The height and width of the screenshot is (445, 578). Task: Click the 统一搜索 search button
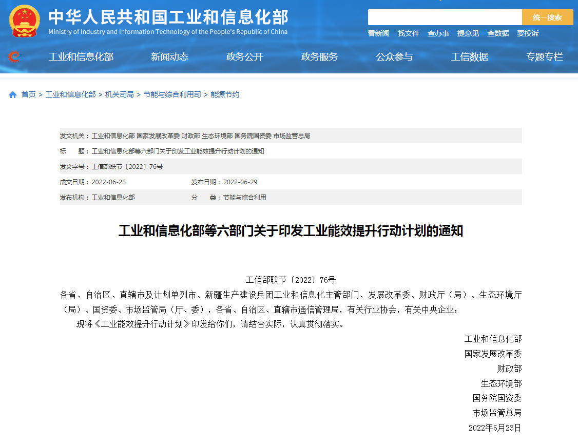(547, 17)
